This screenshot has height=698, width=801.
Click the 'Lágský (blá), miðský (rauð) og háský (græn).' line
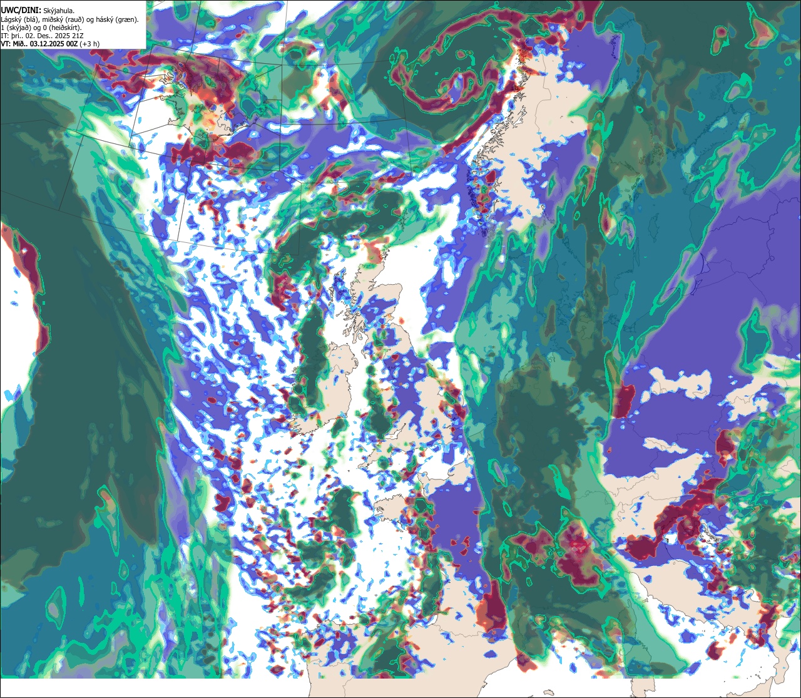point(70,19)
